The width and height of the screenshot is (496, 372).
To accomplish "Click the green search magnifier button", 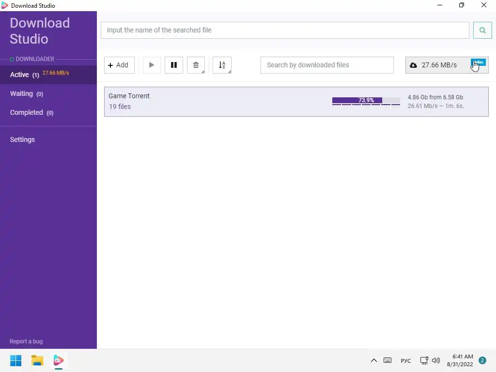I will click(x=482, y=31).
